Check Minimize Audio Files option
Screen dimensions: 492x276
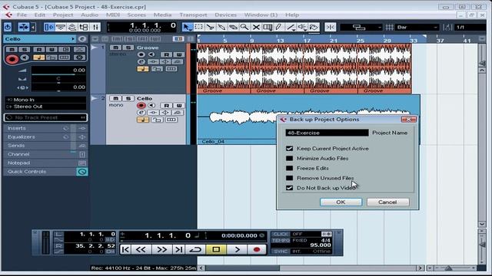289,159
